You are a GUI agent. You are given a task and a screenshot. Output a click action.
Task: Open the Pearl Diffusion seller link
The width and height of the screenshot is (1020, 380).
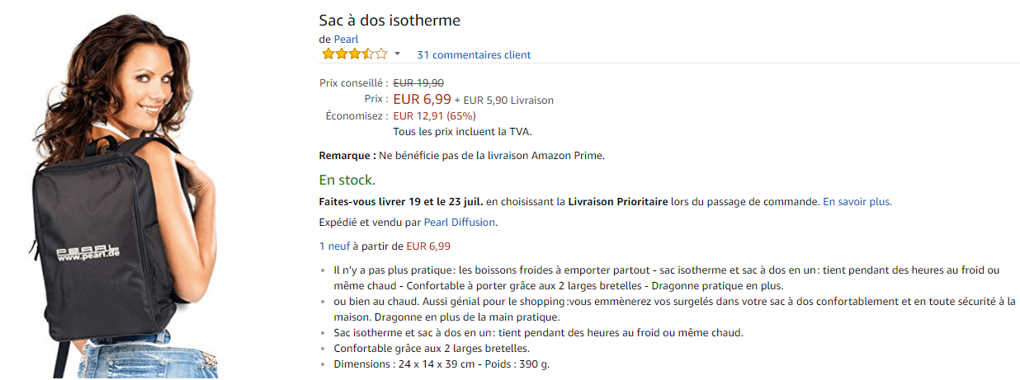(x=460, y=222)
